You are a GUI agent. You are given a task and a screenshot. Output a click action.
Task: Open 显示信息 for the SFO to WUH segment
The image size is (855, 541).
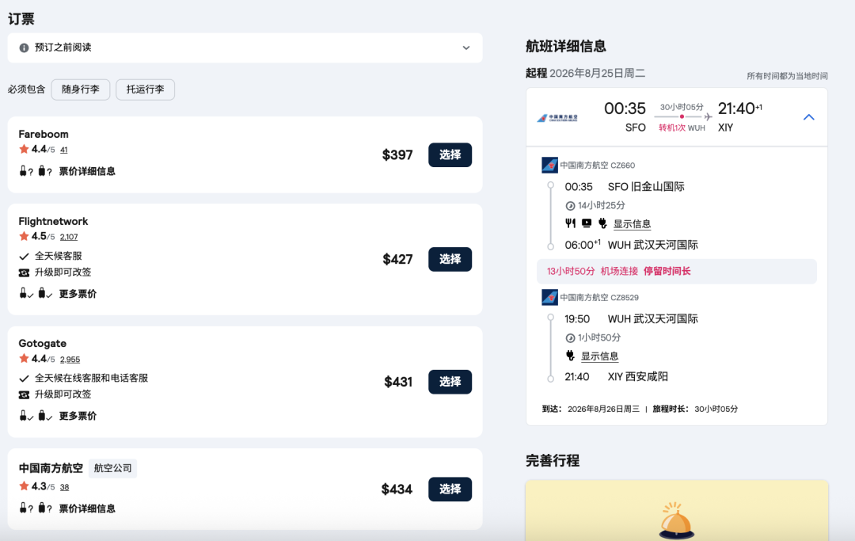[x=632, y=224]
